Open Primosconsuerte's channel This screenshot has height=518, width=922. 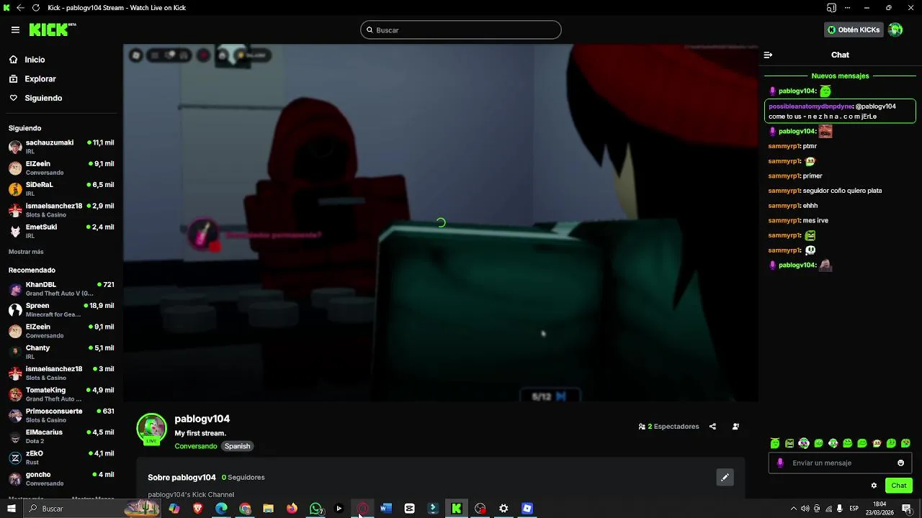tap(61, 415)
